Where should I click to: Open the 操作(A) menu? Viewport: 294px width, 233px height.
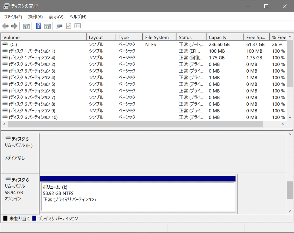pos(35,17)
